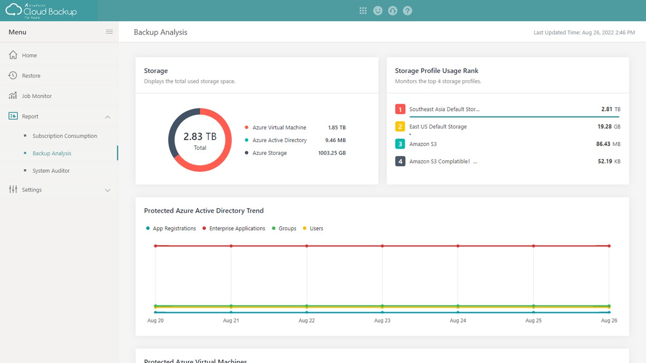Collapse the Report section chevron
The height and width of the screenshot is (363, 646).
pos(107,117)
